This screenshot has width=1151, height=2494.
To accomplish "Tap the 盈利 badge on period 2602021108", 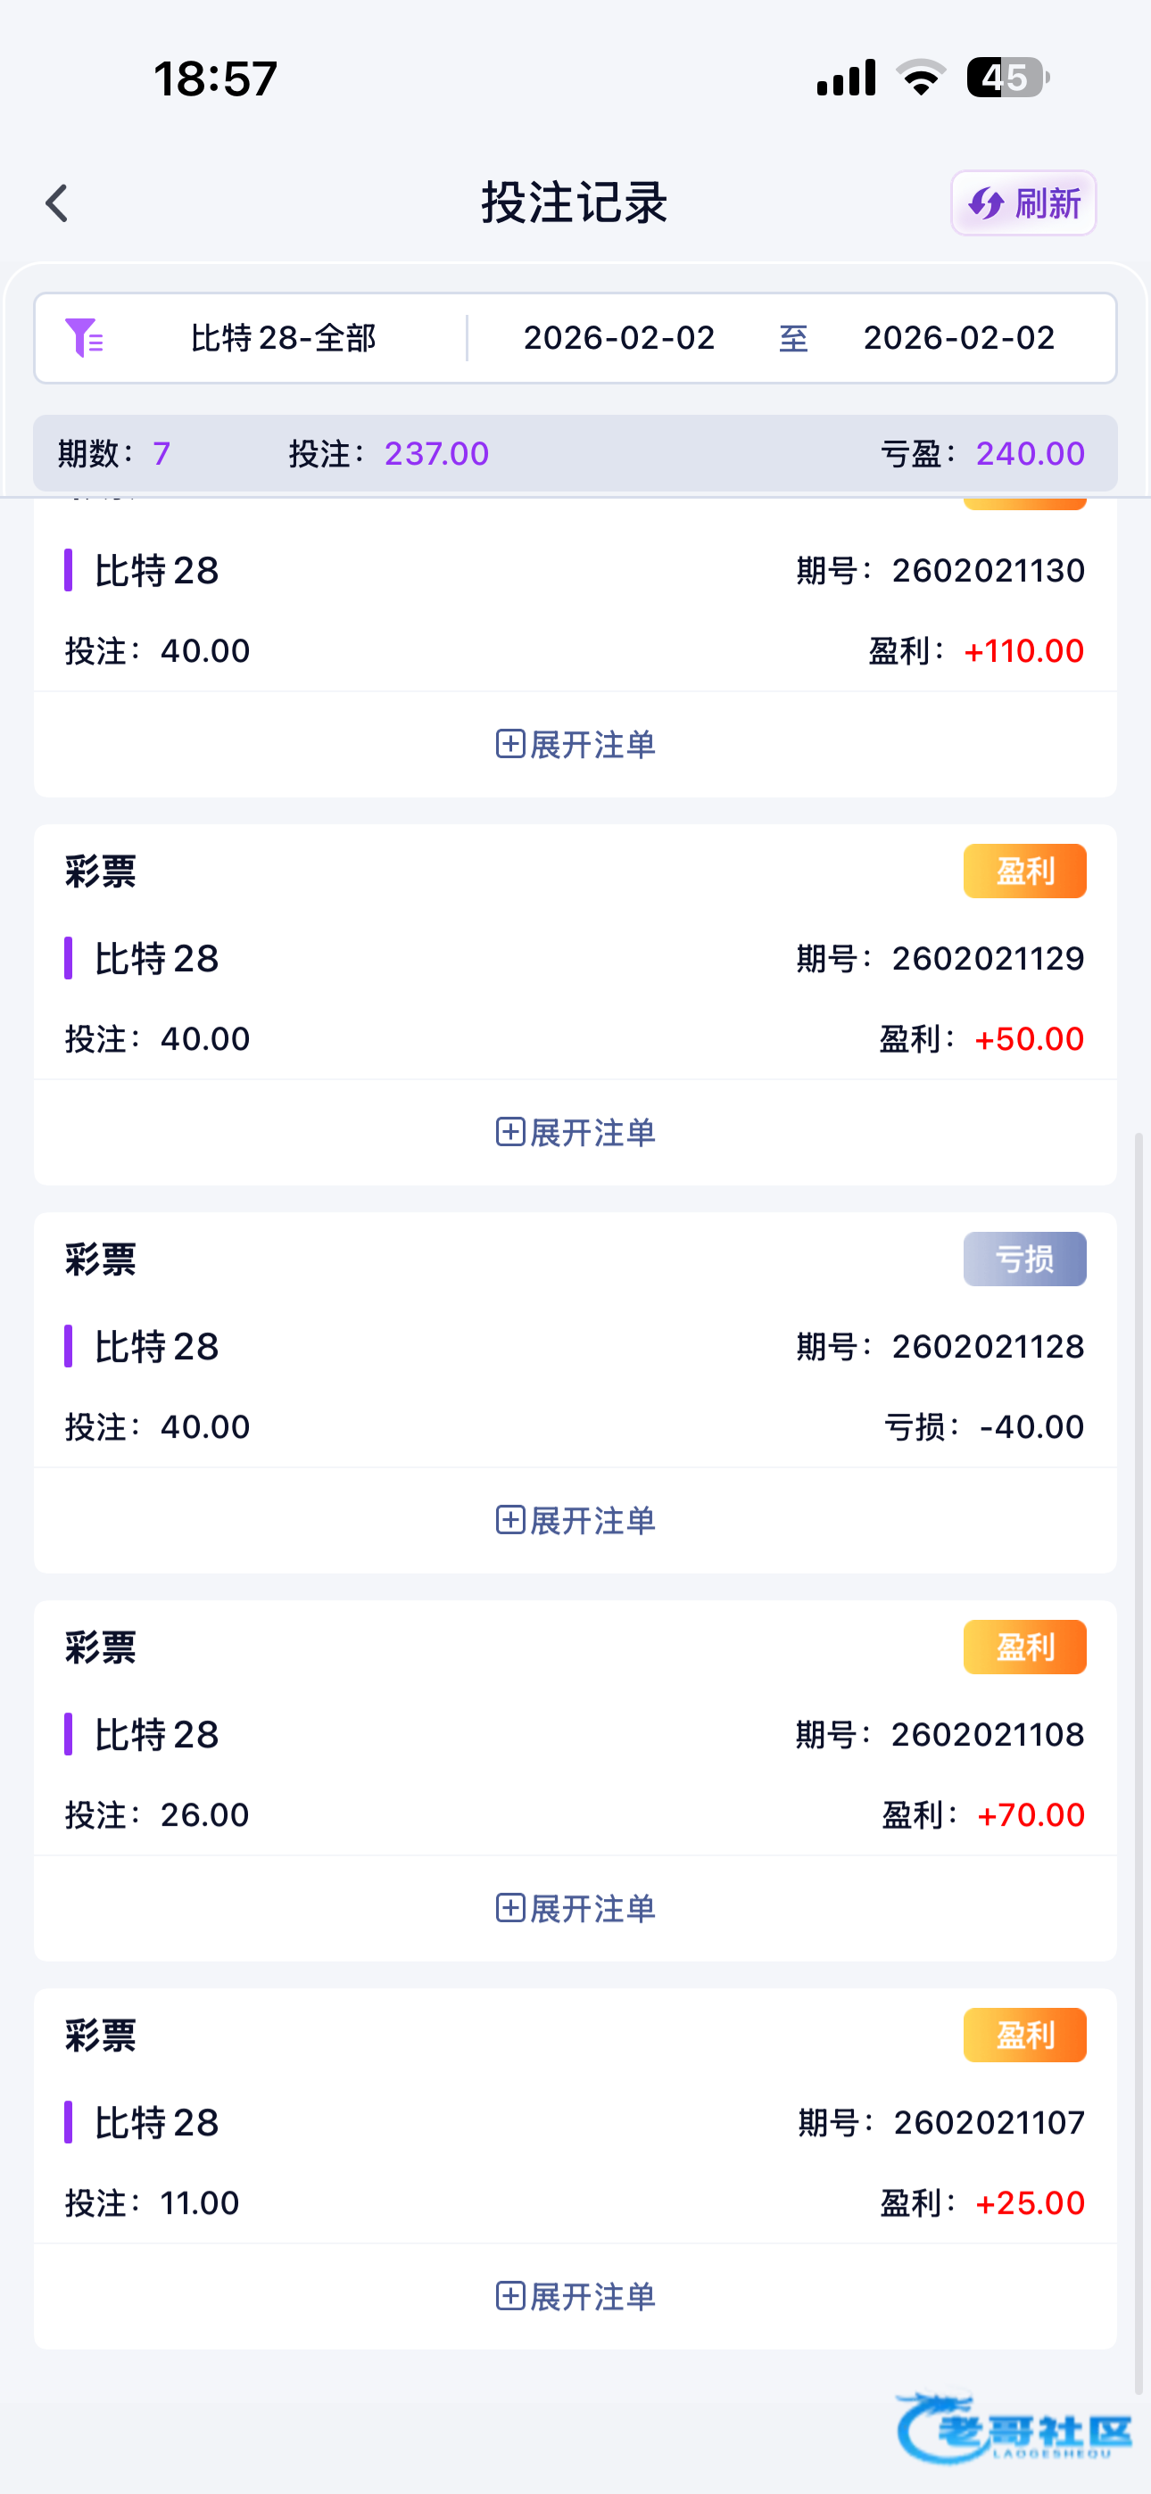I will (x=1024, y=1648).
